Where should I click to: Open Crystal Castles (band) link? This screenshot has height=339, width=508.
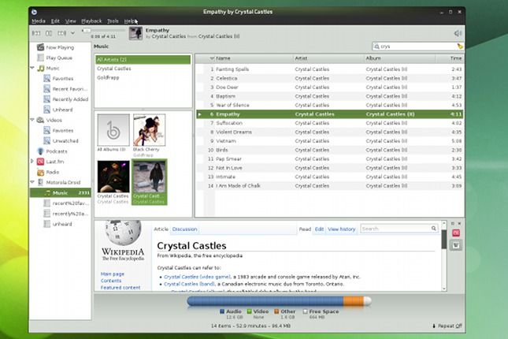[x=189, y=284]
